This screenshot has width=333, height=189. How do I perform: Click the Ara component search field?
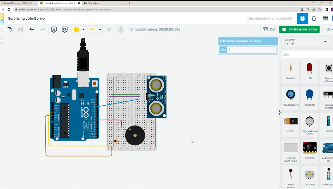[x=305, y=55]
